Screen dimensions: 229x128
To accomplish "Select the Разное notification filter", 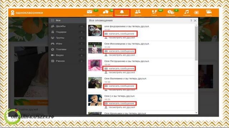I will [67, 61].
